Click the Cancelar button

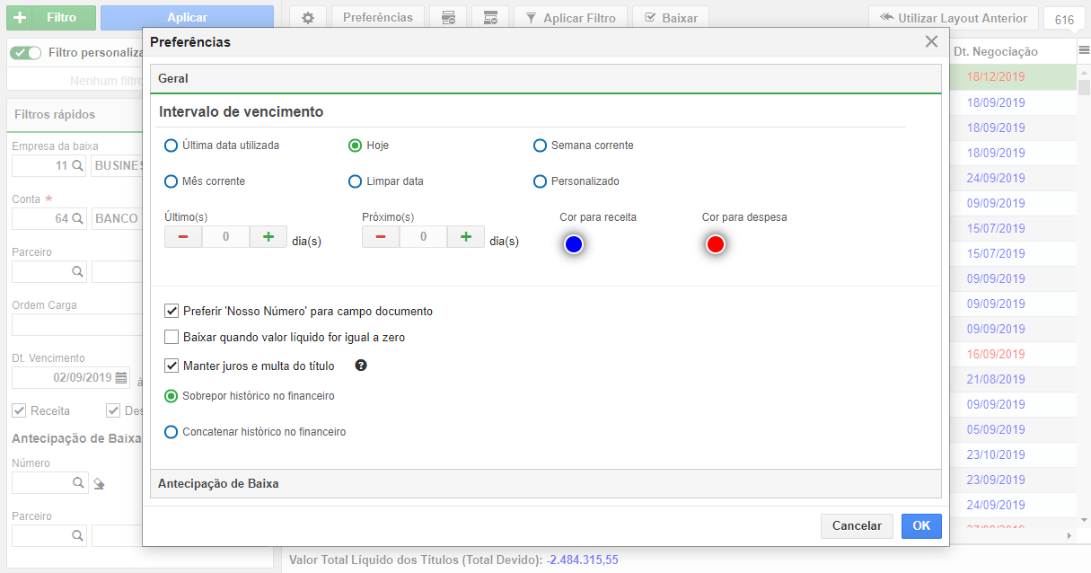pyautogui.click(x=857, y=526)
